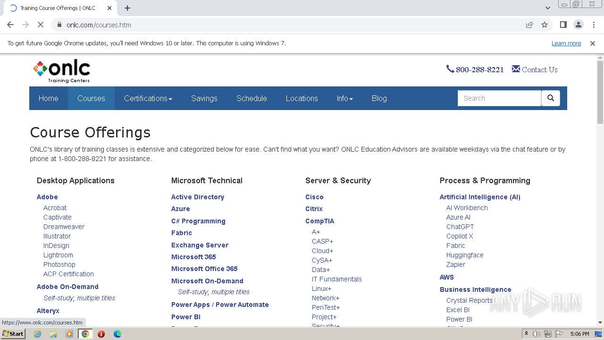Open the Blog nav item
The height and width of the screenshot is (340, 604).
pos(379,98)
